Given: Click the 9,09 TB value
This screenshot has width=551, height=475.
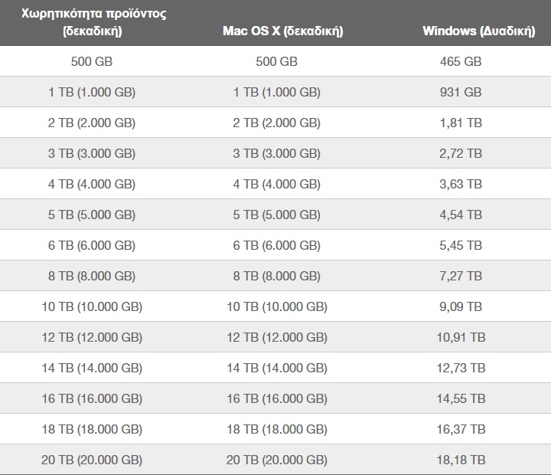Looking at the screenshot, I should tap(461, 306).
